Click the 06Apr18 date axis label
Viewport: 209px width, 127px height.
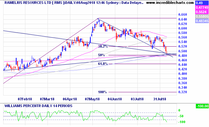pyautogui.click(x=70, y=99)
